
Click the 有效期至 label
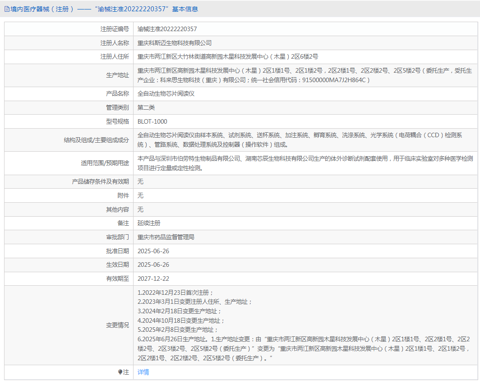[x=118, y=279]
